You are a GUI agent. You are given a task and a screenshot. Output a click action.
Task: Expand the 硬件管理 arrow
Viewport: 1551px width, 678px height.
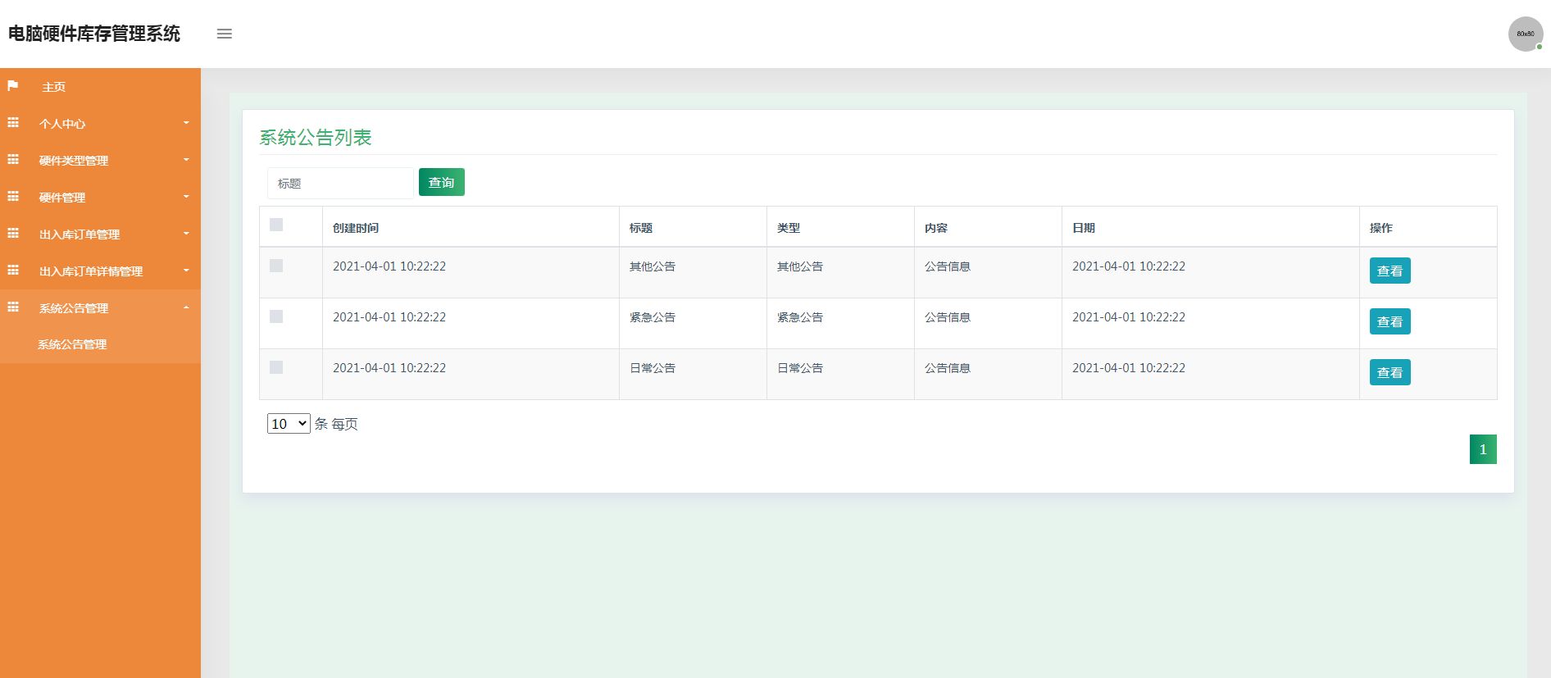coord(186,197)
